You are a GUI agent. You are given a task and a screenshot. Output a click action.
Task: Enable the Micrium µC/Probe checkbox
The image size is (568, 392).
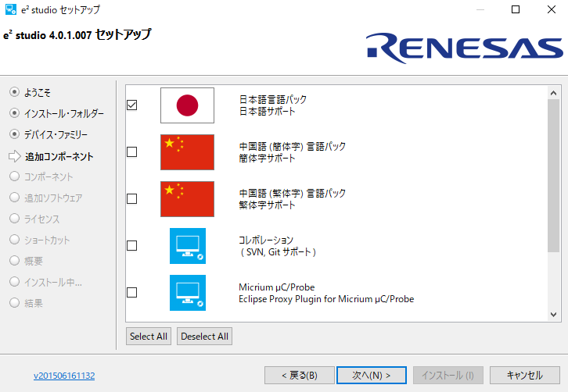coord(132,292)
